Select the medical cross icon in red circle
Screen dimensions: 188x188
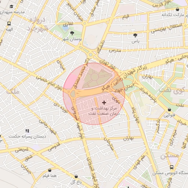pyautogui.click(x=104, y=102)
